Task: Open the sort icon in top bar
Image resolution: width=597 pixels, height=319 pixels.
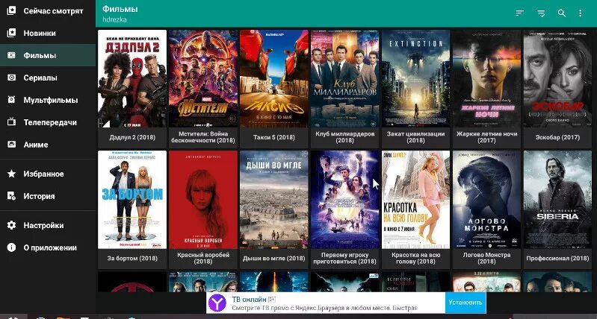Action: (520, 13)
